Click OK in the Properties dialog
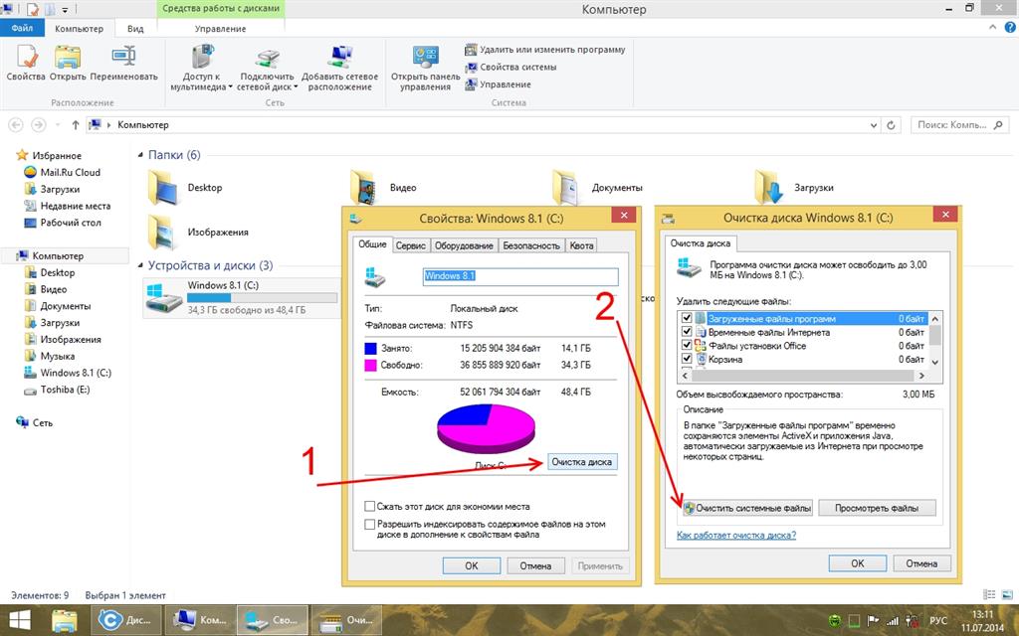Viewport: 1019px width, 636px height. tap(471, 565)
